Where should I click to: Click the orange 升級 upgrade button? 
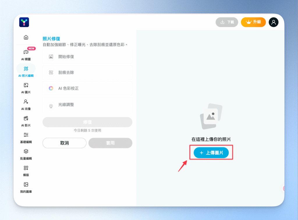(x=253, y=22)
